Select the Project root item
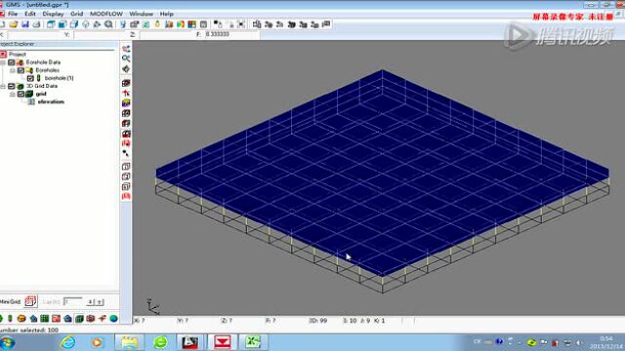 [x=18, y=55]
